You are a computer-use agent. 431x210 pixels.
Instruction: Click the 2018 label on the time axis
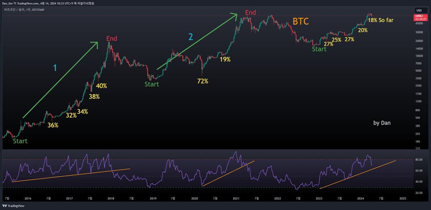111,198
